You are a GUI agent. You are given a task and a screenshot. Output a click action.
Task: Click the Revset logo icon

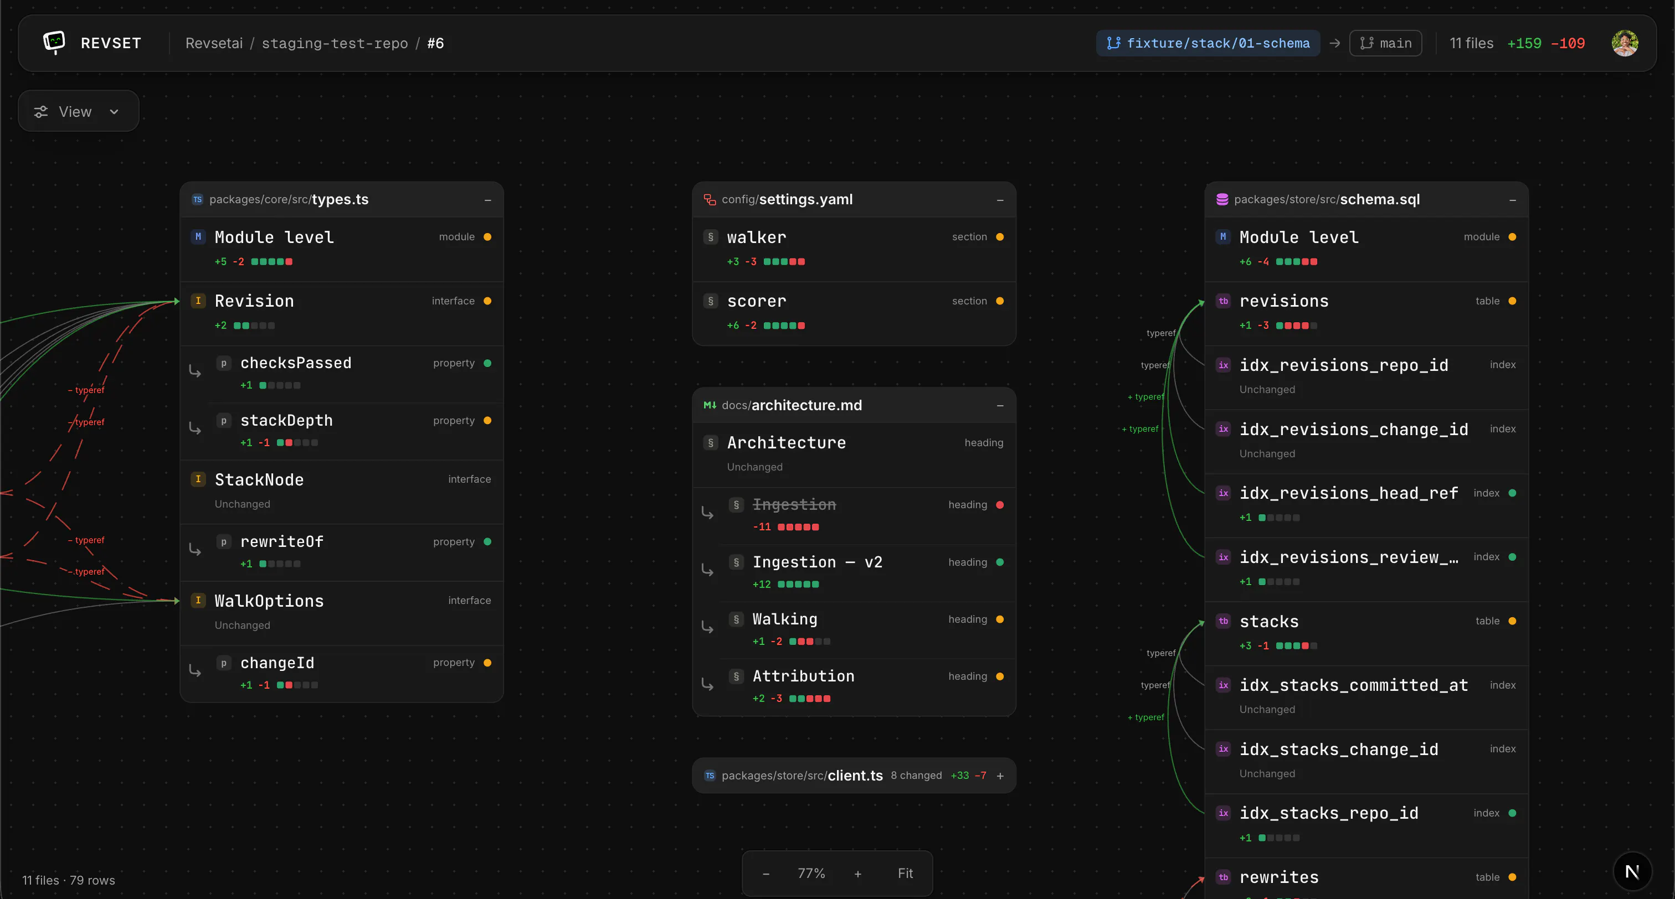[x=54, y=42]
